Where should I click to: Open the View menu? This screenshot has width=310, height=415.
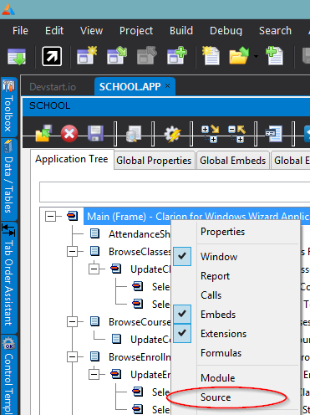91,31
